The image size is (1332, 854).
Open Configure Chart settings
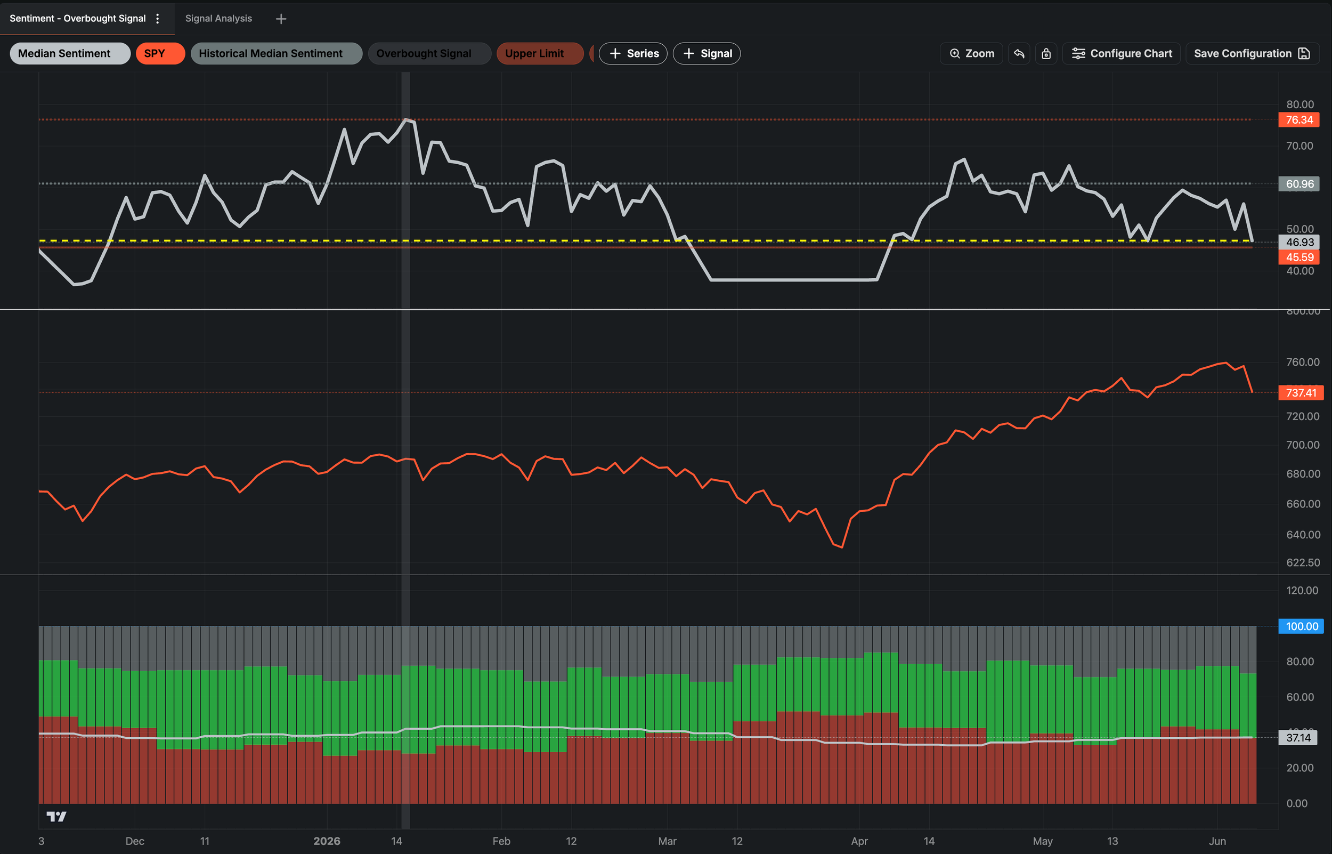[x=1122, y=53]
